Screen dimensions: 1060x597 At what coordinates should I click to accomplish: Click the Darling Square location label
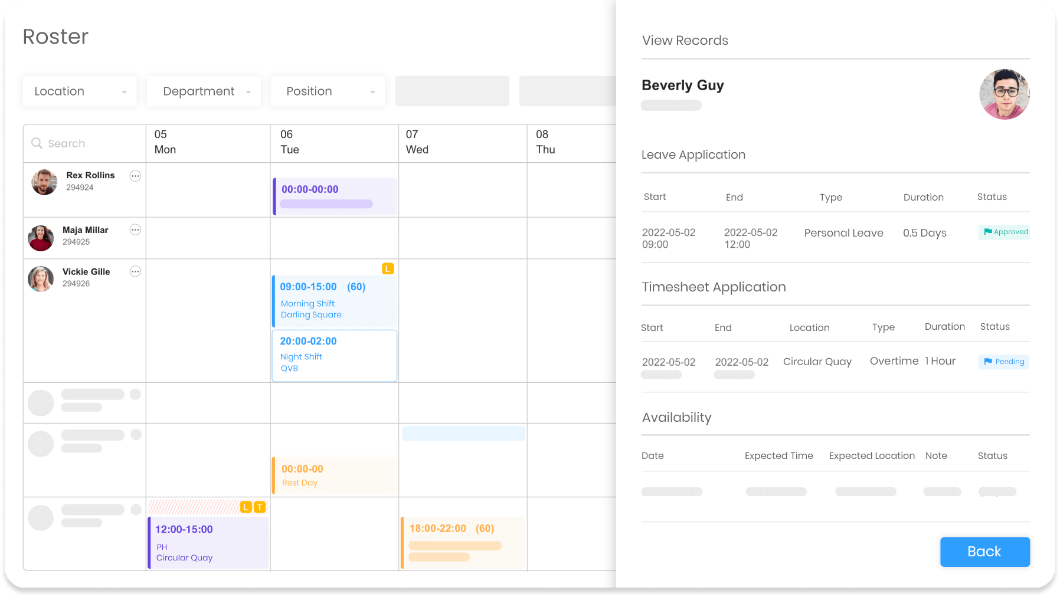pos(311,315)
